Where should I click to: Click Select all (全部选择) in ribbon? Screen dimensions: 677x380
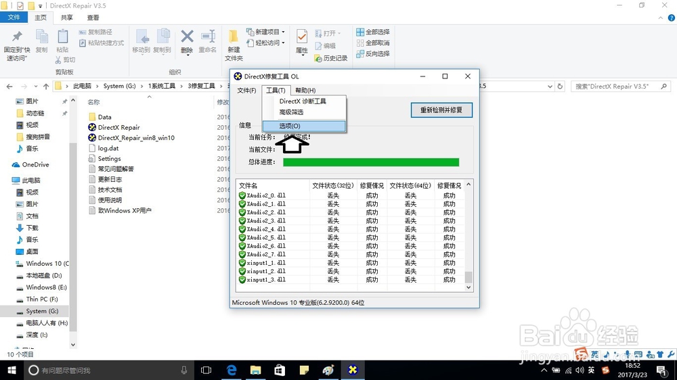point(373,32)
